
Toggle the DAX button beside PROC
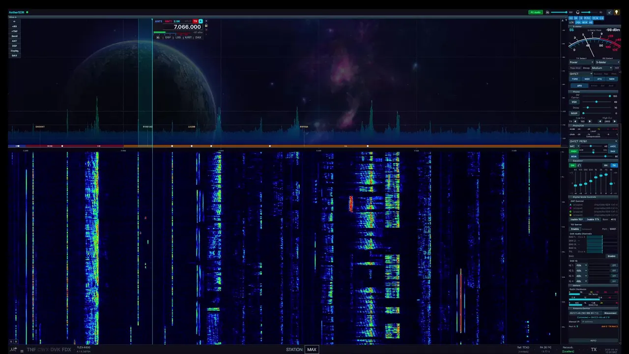tap(613, 151)
